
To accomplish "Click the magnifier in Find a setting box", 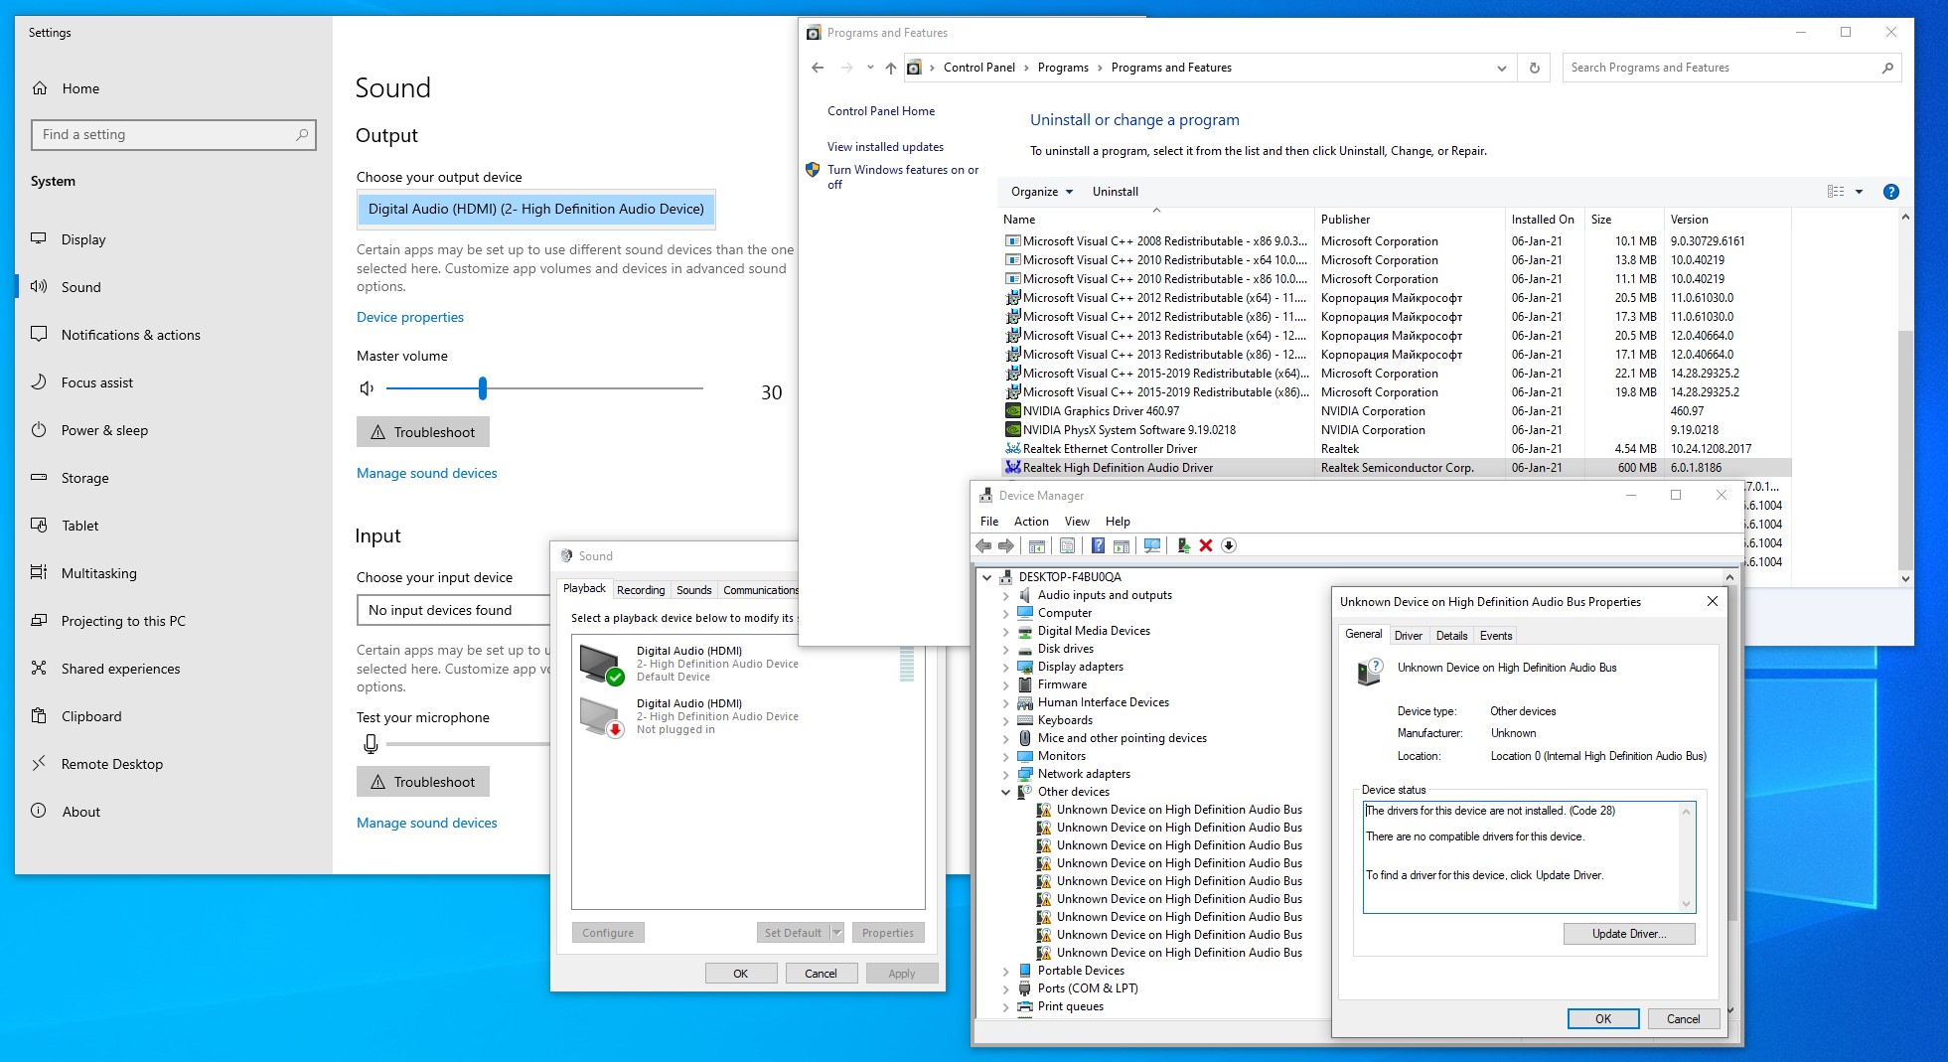I will (x=302, y=134).
